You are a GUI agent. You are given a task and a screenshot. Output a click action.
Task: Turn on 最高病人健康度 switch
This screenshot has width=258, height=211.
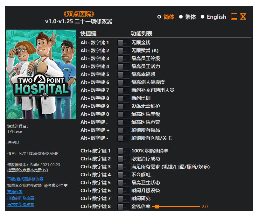click(x=123, y=82)
